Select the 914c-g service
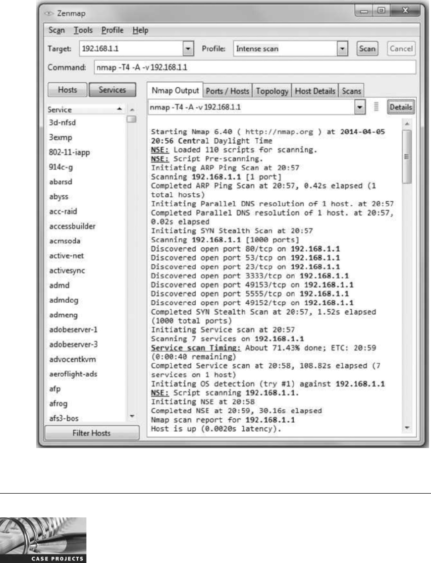This screenshot has height=563, width=431. 60,167
